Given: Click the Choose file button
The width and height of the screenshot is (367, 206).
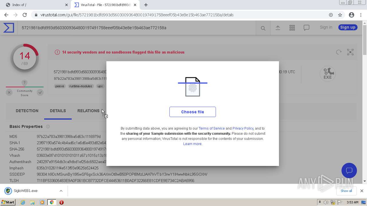Looking at the screenshot, I should click(x=193, y=112).
